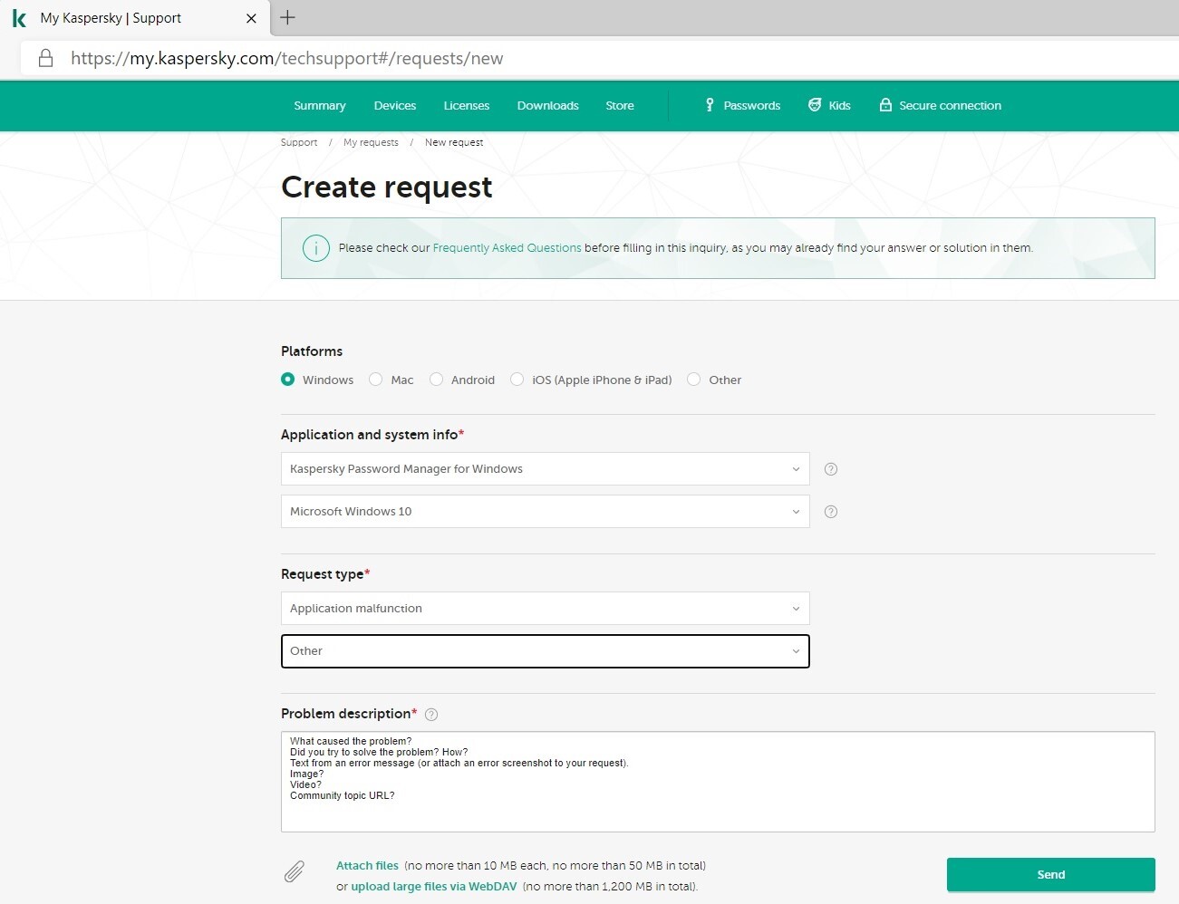
Task: Select the Other platform radio button
Action: (x=693, y=380)
